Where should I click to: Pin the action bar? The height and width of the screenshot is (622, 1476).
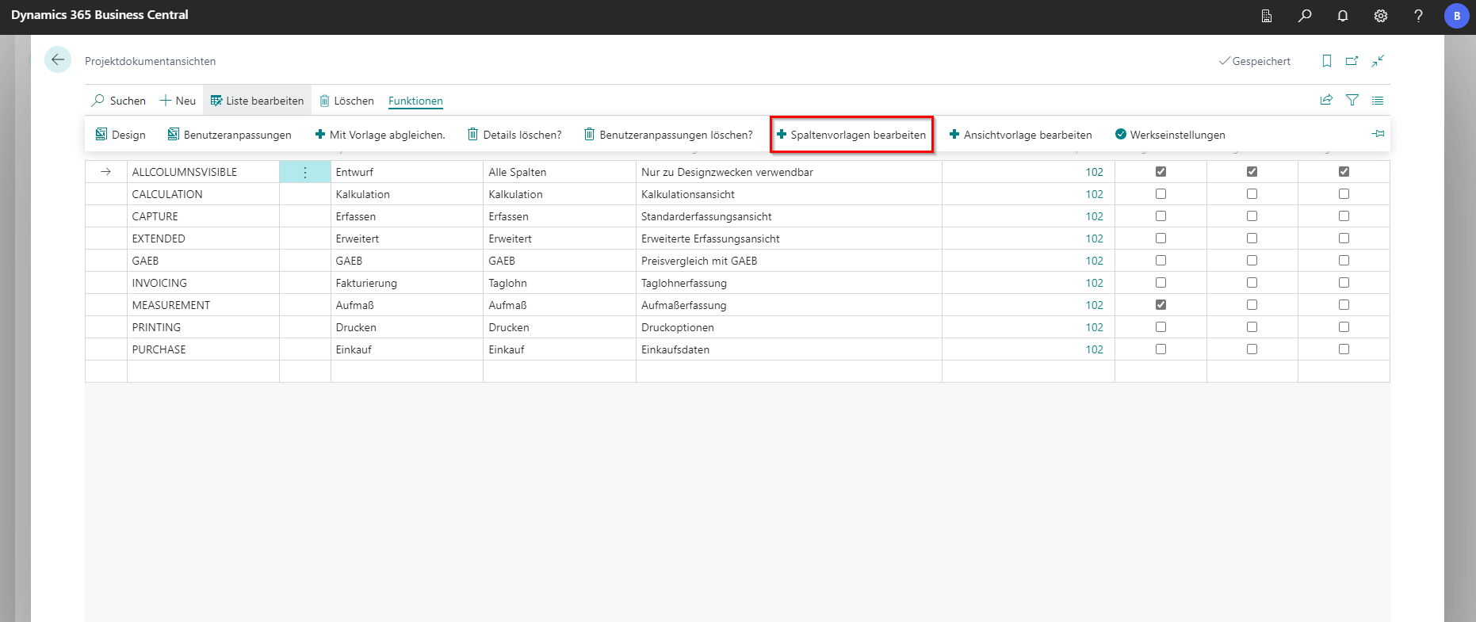(x=1378, y=134)
